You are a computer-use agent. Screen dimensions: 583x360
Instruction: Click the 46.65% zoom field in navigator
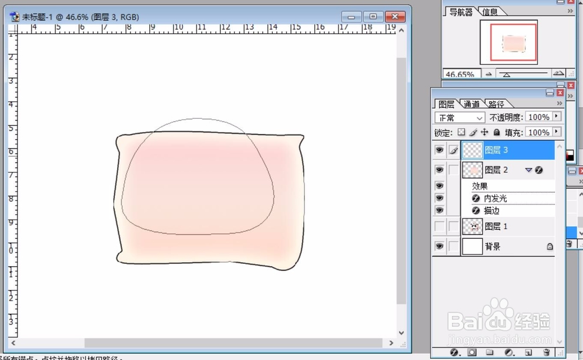pyautogui.click(x=461, y=73)
